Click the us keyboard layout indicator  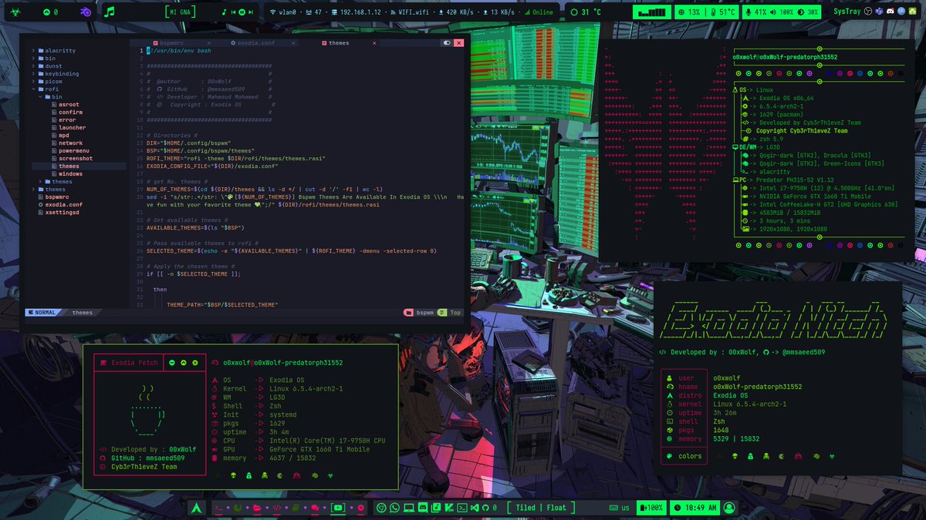coord(620,508)
